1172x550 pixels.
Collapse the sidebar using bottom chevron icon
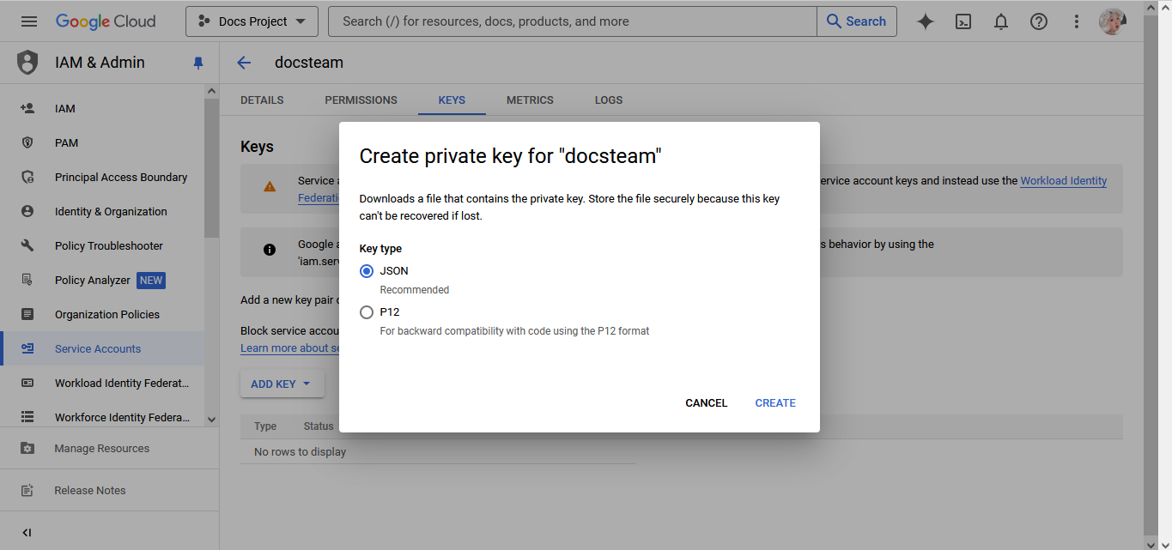click(x=27, y=533)
